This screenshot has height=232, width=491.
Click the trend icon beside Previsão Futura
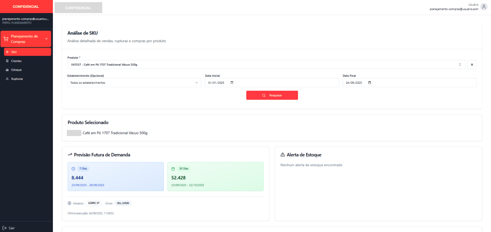coord(70,155)
